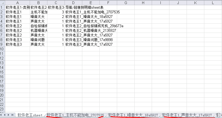
Task: Follow link 软件老王1_声音太大_17a5927 in row 4
Action: click(x=89, y=21)
